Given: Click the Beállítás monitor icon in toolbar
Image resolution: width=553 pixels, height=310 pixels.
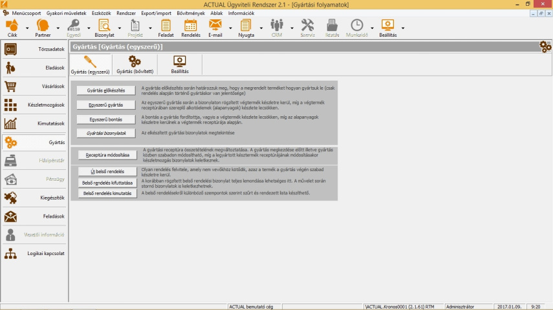Looking at the screenshot, I should tap(387, 26).
